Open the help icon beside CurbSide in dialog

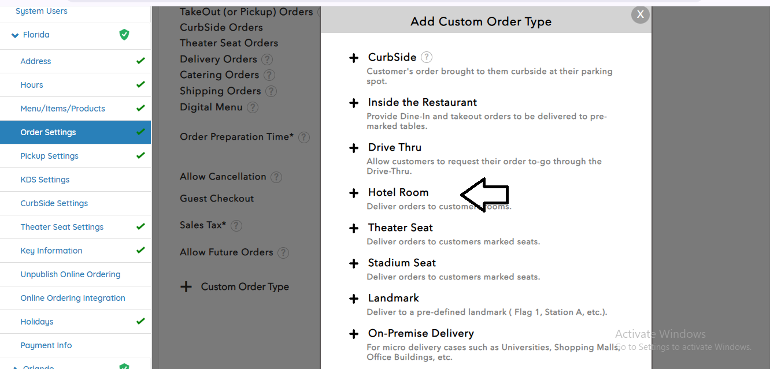coord(426,57)
